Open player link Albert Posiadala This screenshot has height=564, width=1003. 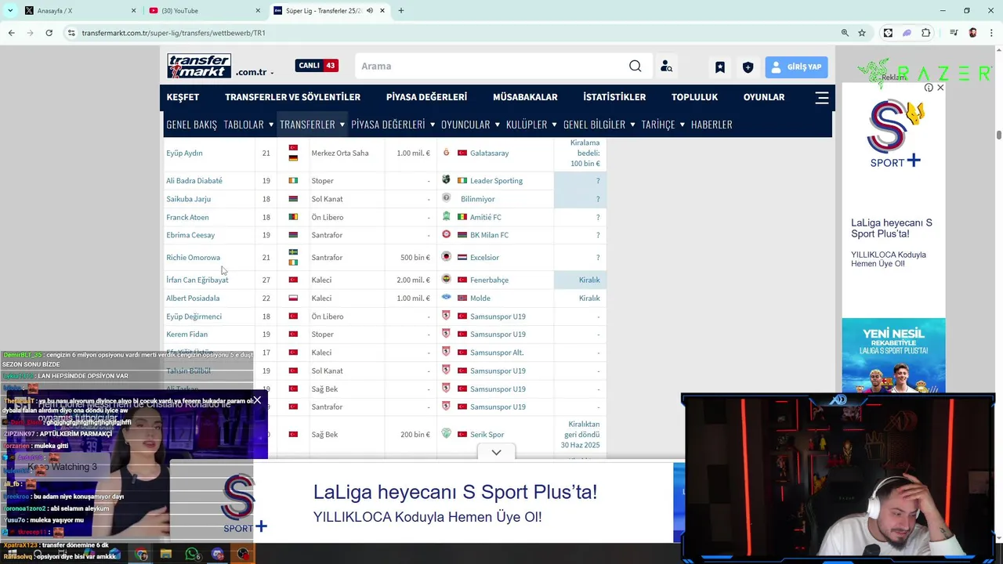pos(193,298)
